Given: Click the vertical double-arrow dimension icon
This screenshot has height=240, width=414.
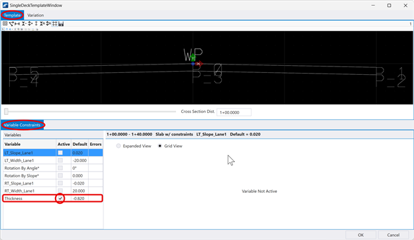Looking at the screenshot, I should pyautogui.click(x=36, y=24).
